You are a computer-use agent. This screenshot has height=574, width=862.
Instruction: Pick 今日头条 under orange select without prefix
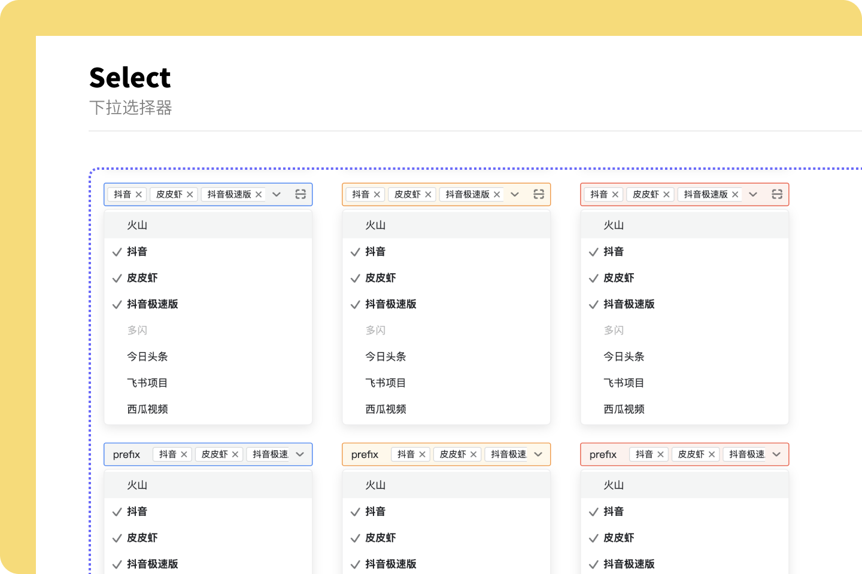tap(447, 357)
